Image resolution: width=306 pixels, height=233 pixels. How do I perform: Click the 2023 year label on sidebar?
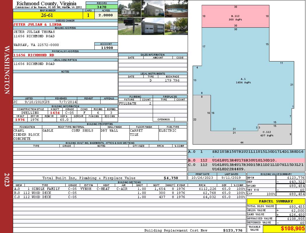pyautogui.click(x=7, y=180)
